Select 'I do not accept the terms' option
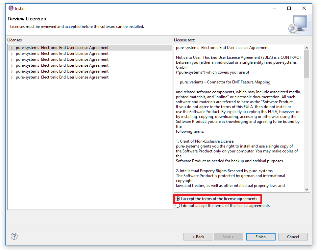317x250 pixels. tap(178, 206)
